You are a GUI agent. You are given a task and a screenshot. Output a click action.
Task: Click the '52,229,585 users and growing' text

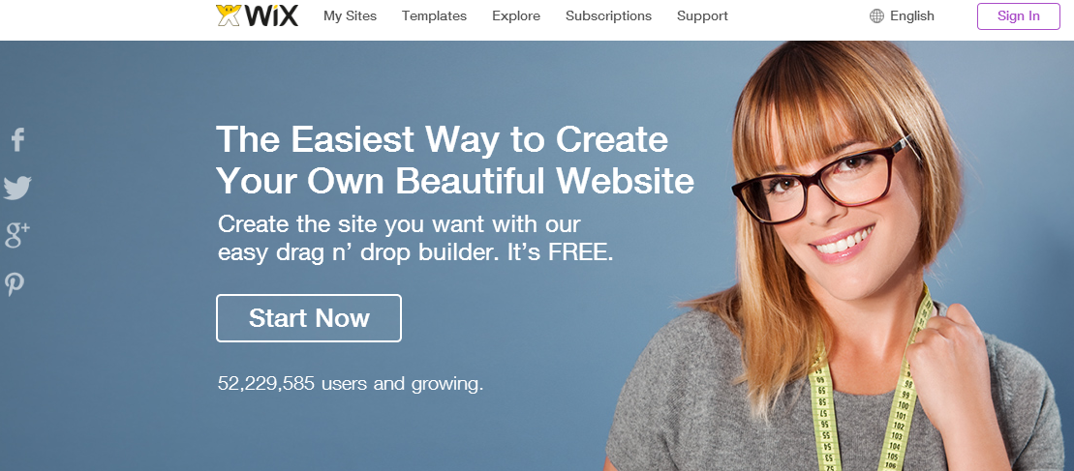click(351, 384)
